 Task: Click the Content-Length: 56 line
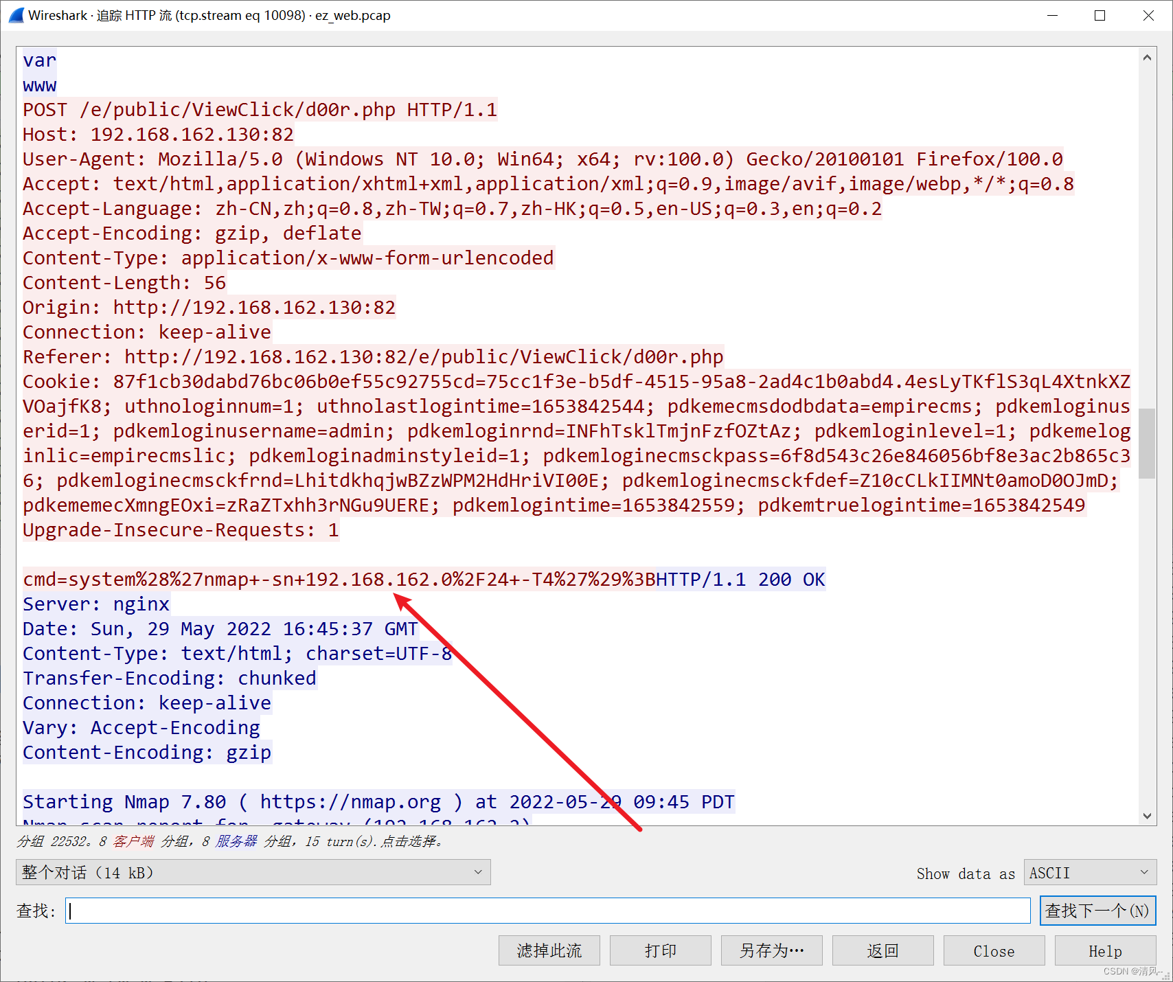[124, 283]
